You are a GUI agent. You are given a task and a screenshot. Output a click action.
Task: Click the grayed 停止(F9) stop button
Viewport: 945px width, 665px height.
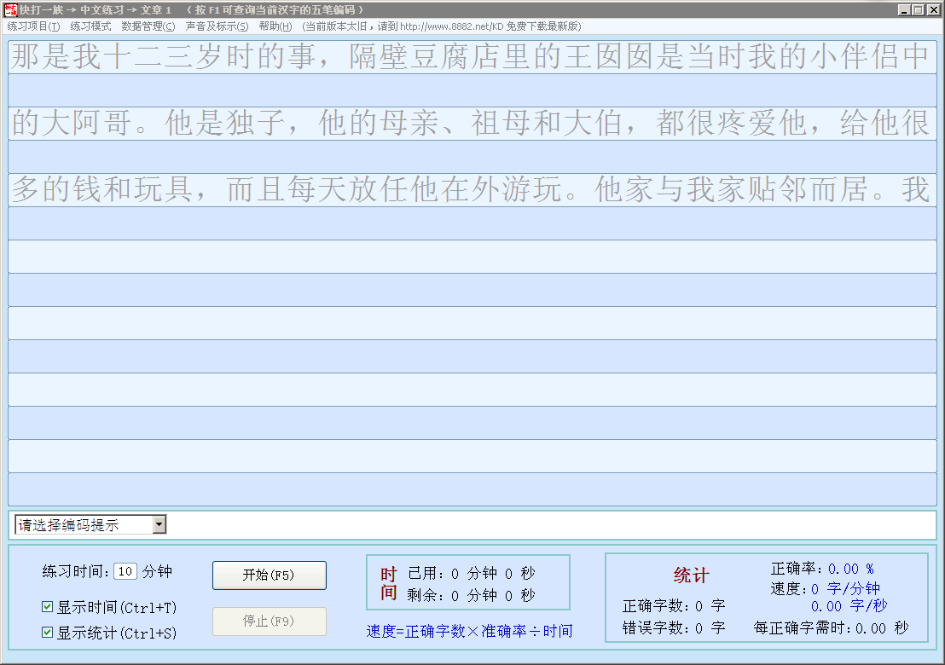pos(270,622)
